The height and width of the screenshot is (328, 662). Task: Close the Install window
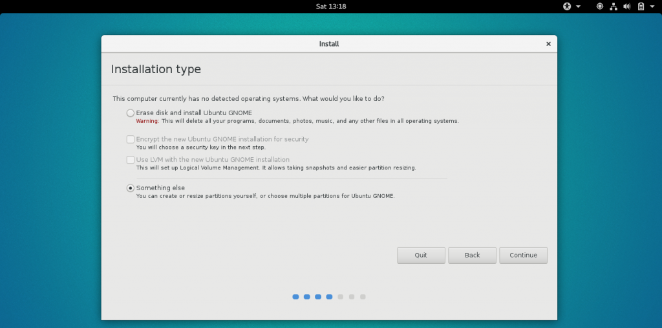[x=548, y=44]
